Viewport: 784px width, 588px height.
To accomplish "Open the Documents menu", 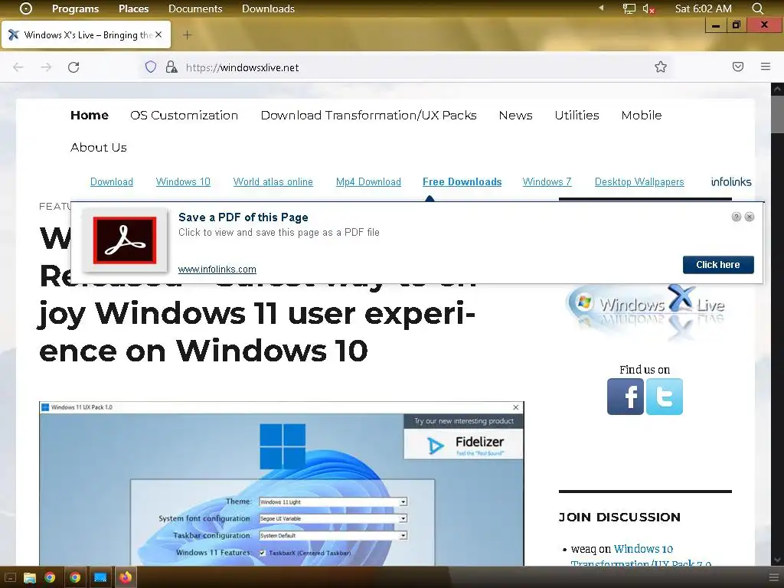I will 195,8.
